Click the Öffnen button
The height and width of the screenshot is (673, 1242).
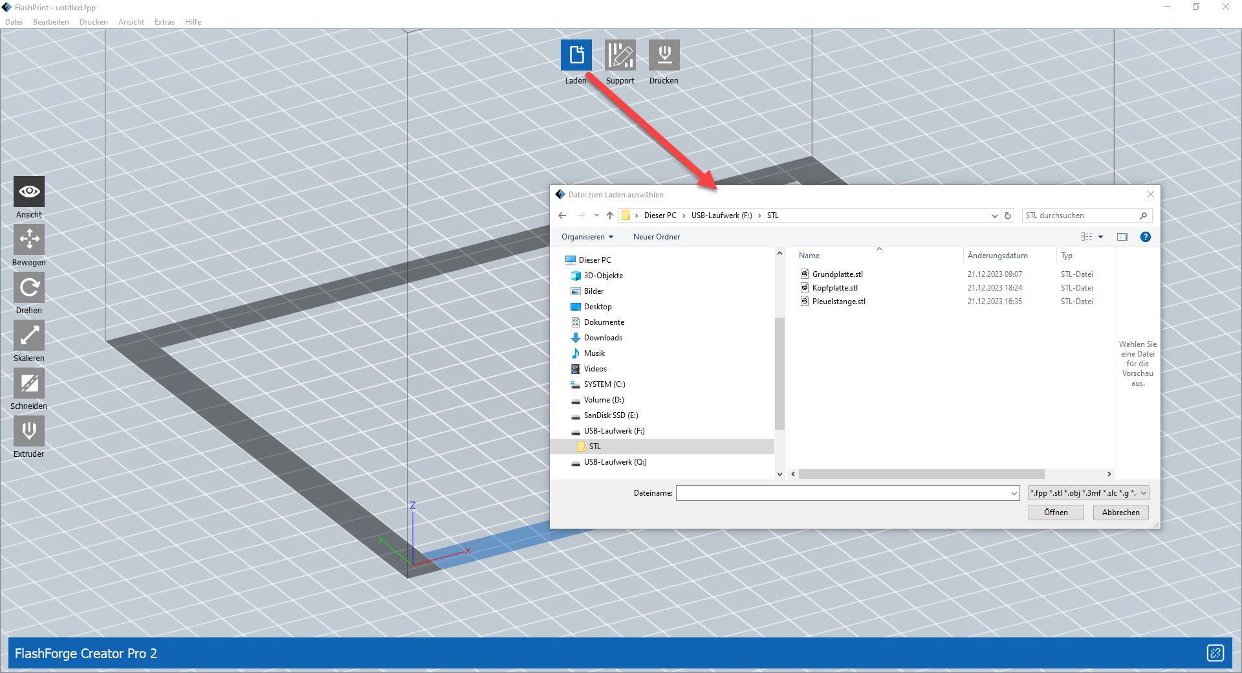[1056, 513]
